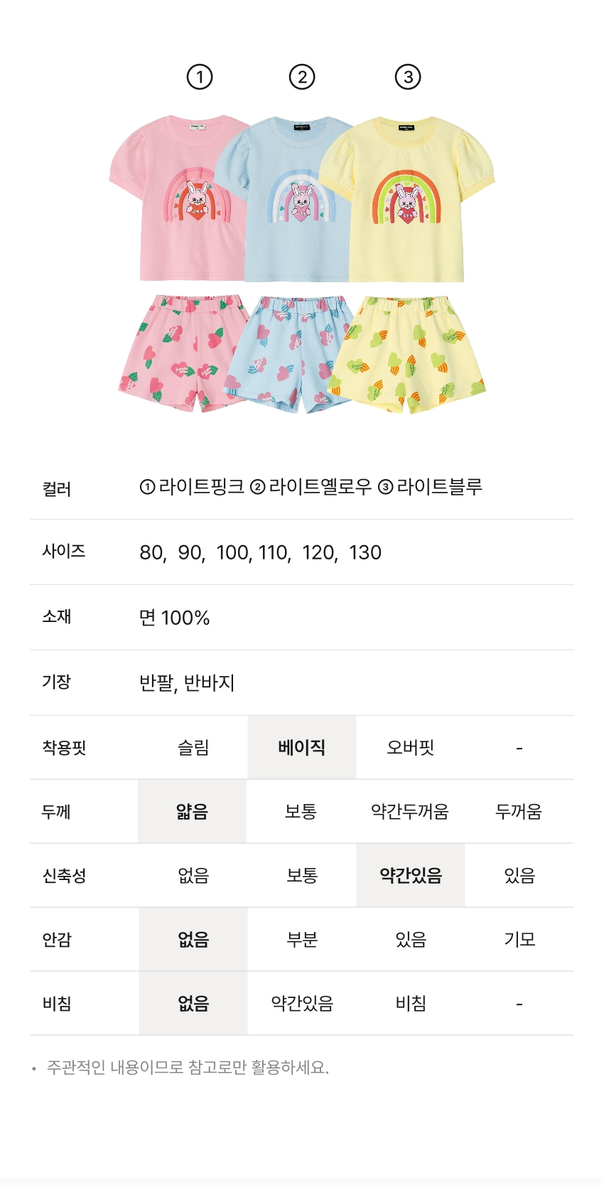Click the 라이트핑크 color label
604x1185 pixels.
[201, 487]
